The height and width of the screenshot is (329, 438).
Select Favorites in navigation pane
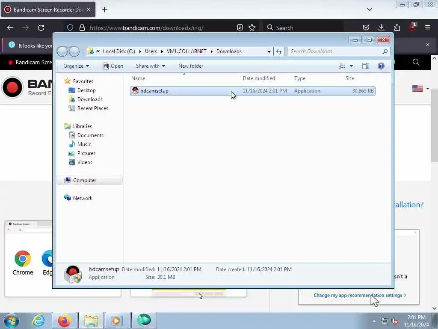pyautogui.click(x=83, y=81)
